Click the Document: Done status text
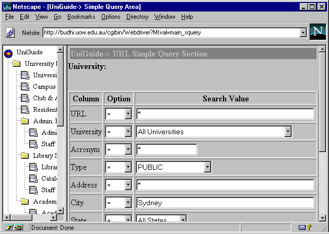Image resolution: width=329 pixels, height=234 pixels. 52,228
